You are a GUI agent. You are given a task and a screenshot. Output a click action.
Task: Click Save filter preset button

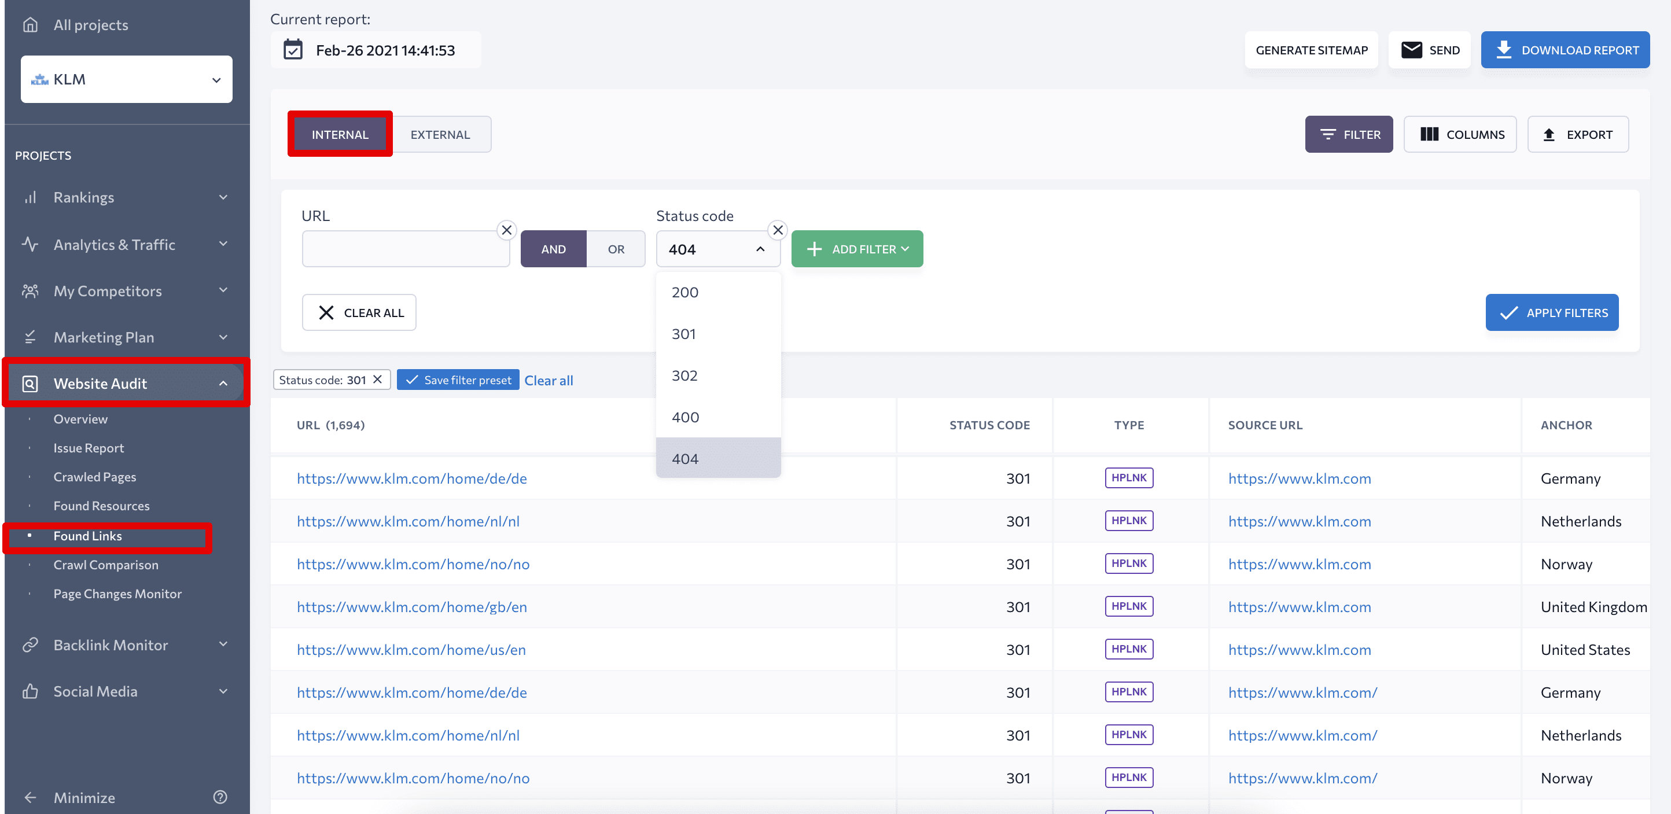click(x=457, y=380)
